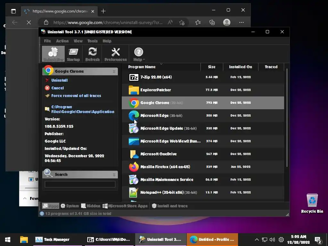328x246 pixels.
Task: Select the Google Chrome row icon
Action: coord(134,103)
